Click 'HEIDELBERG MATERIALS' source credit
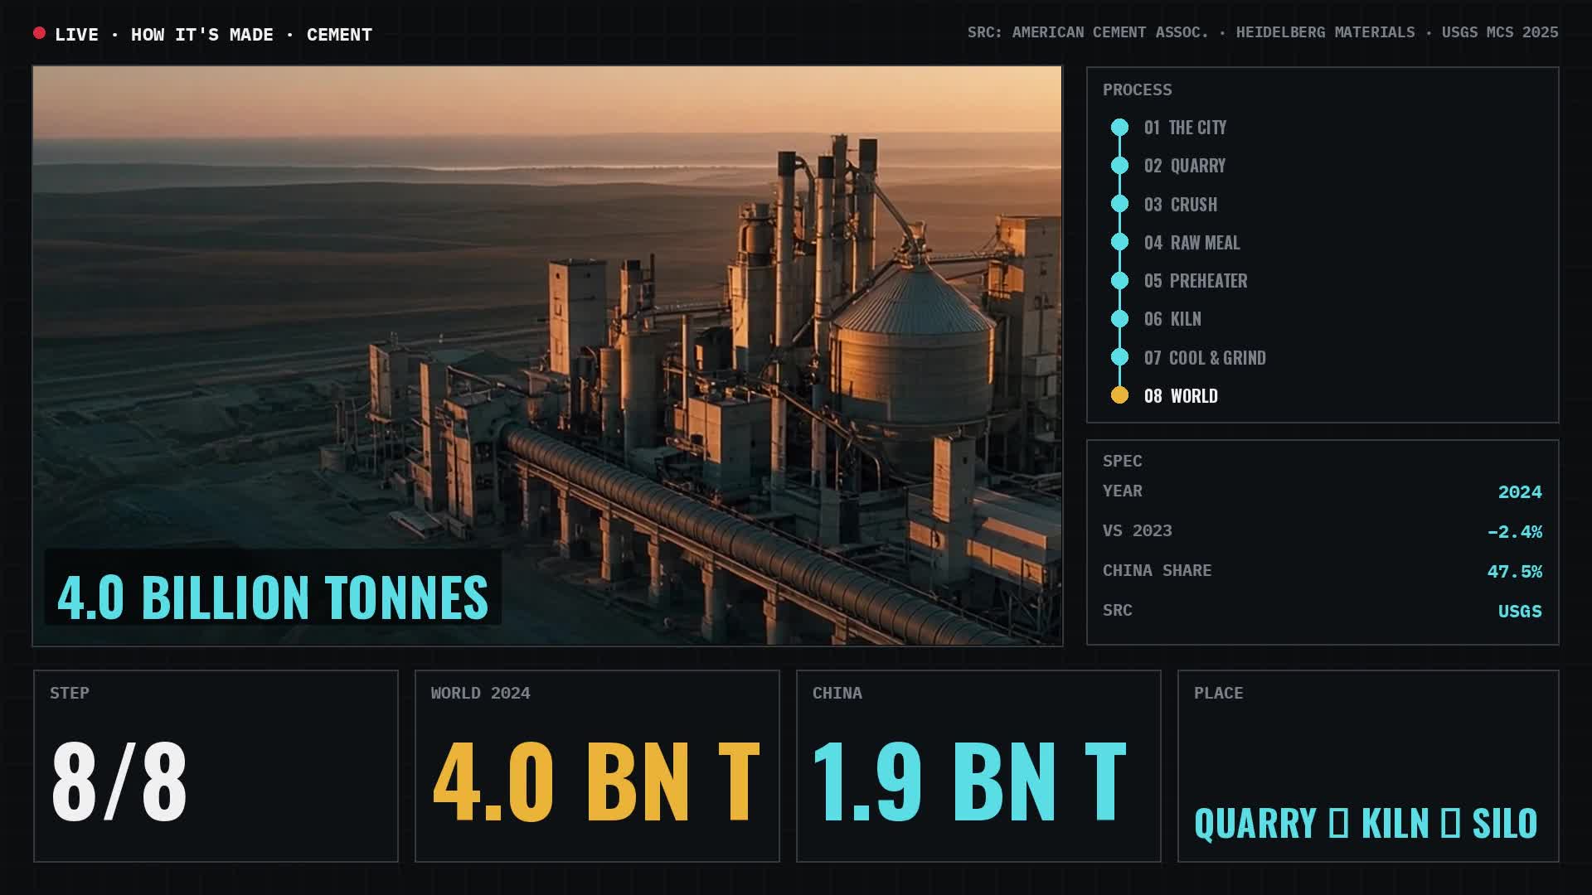The image size is (1592, 895). (1325, 32)
